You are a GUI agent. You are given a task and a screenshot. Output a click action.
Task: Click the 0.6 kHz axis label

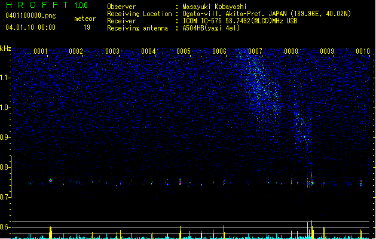pos(5,227)
